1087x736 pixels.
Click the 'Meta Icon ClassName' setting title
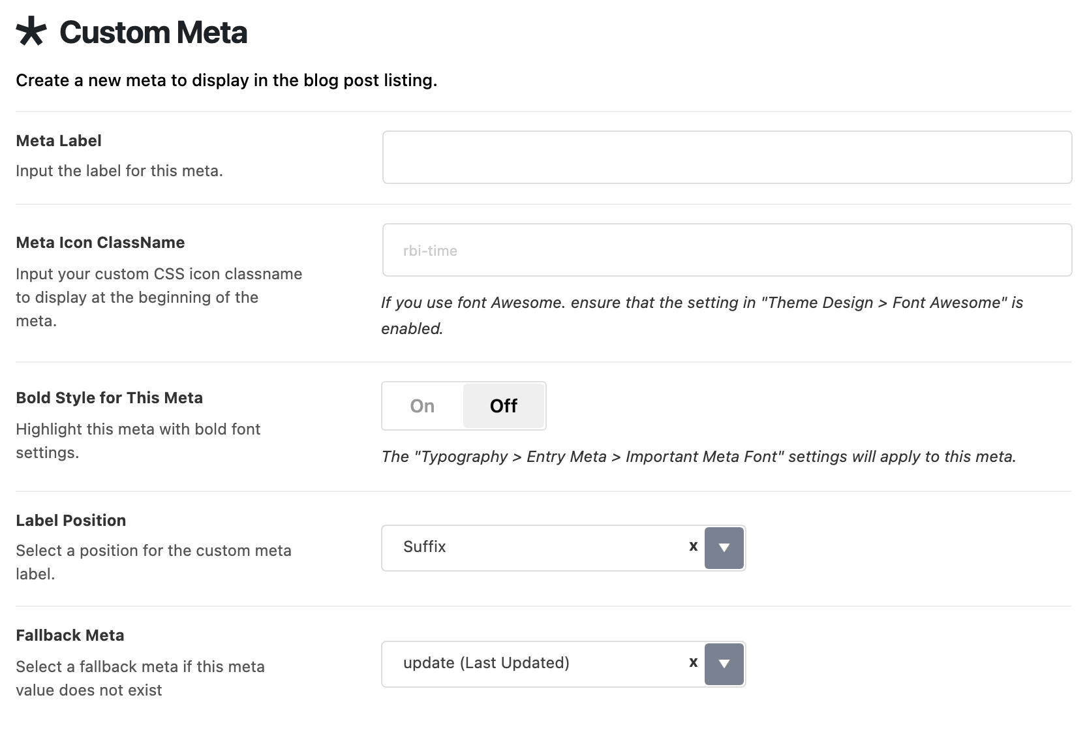[100, 243]
